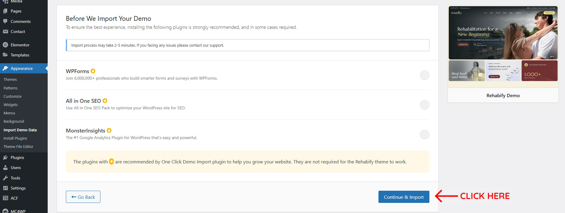Click the star icon in the yellow notice
The height and width of the screenshot is (213, 565).
(111, 162)
